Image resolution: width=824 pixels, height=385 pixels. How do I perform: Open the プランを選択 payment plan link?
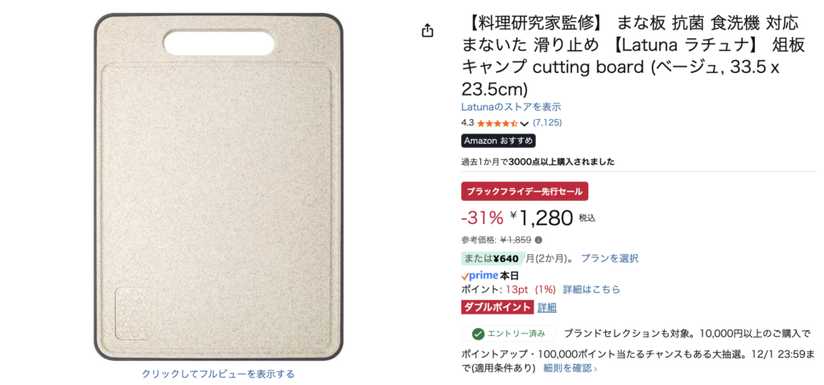[x=609, y=258]
